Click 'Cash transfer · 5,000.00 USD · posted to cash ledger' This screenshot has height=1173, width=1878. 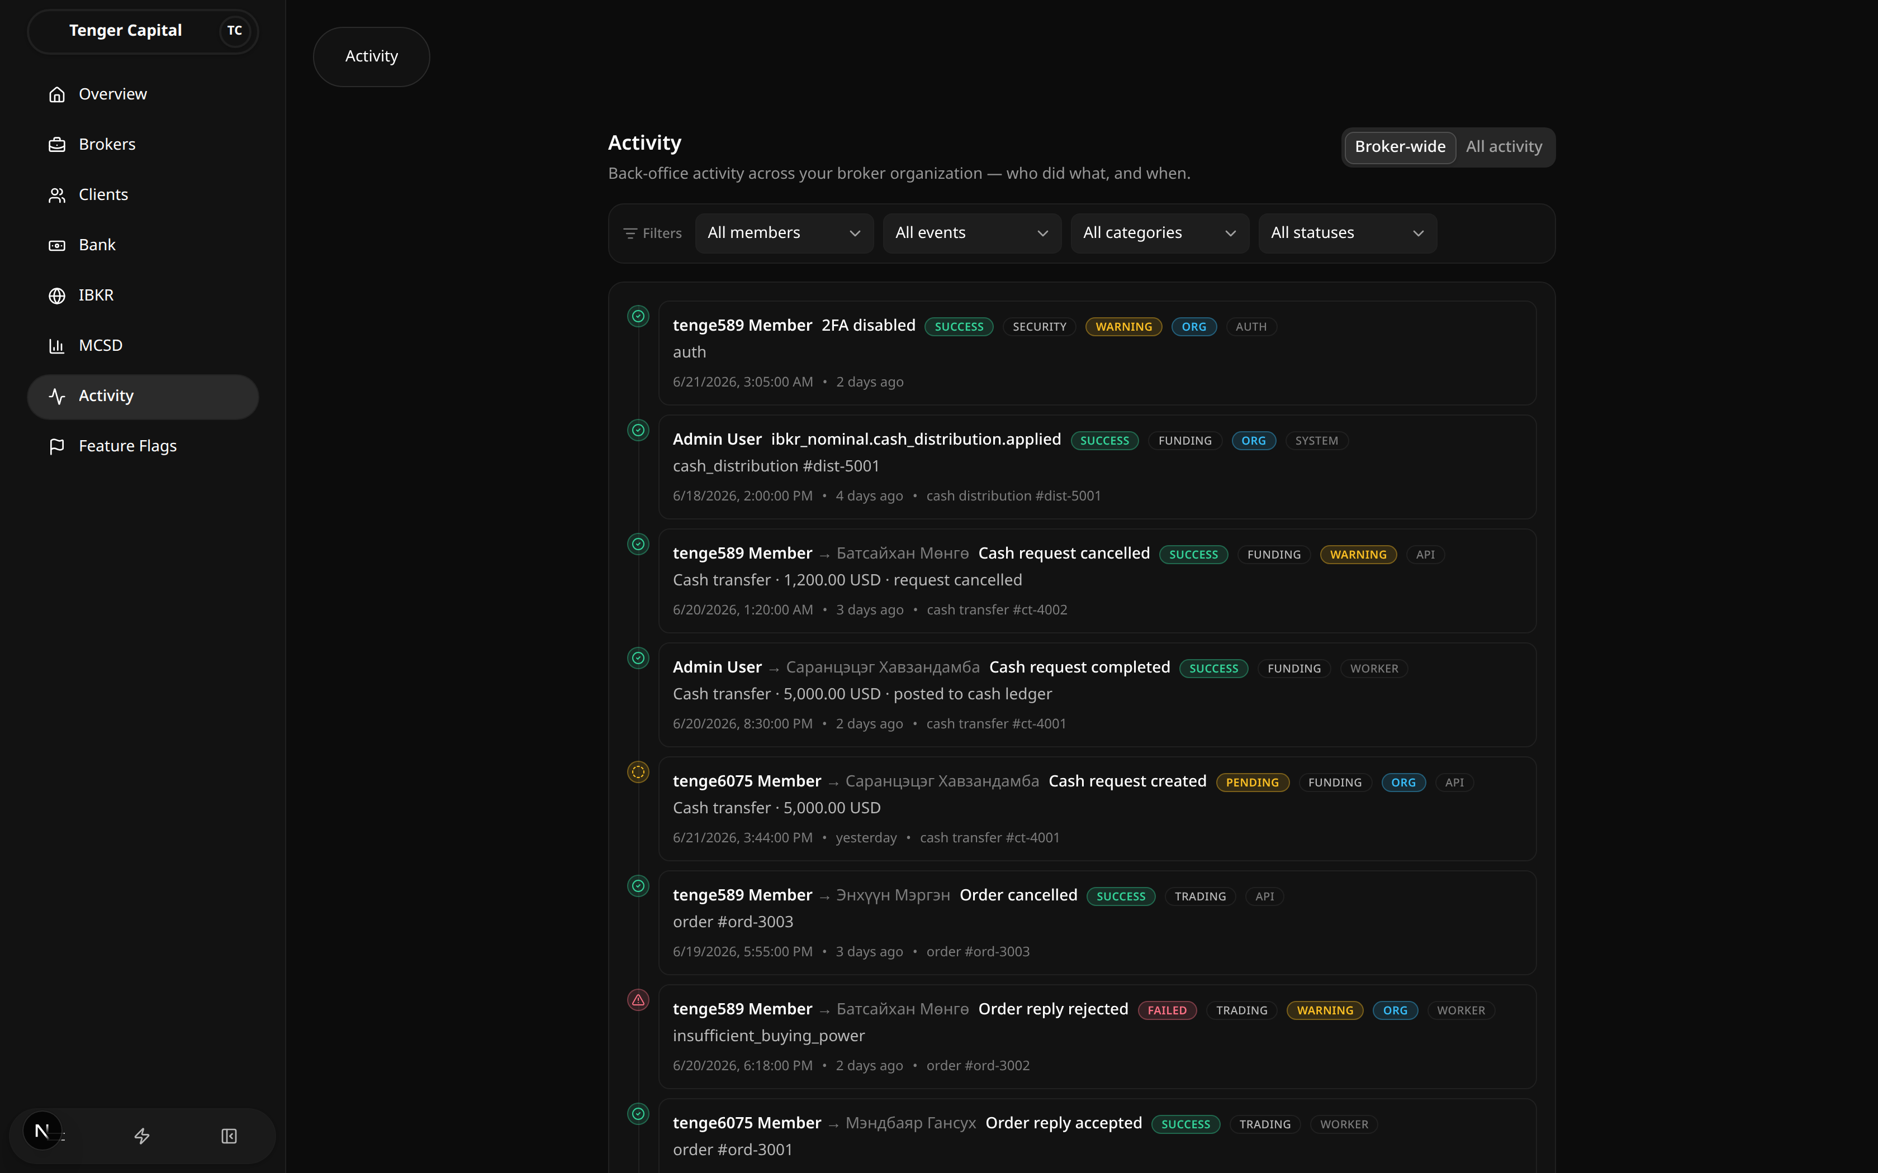[x=862, y=694]
